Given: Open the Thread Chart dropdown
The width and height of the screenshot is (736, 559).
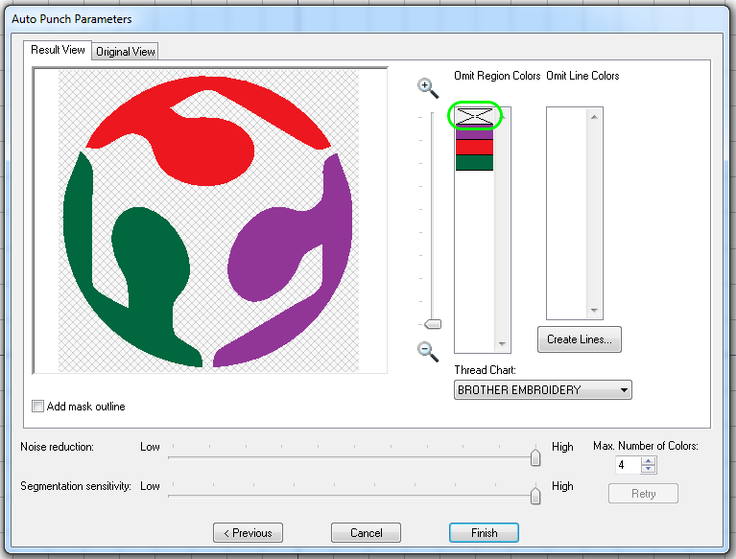Looking at the screenshot, I should tap(542, 389).
